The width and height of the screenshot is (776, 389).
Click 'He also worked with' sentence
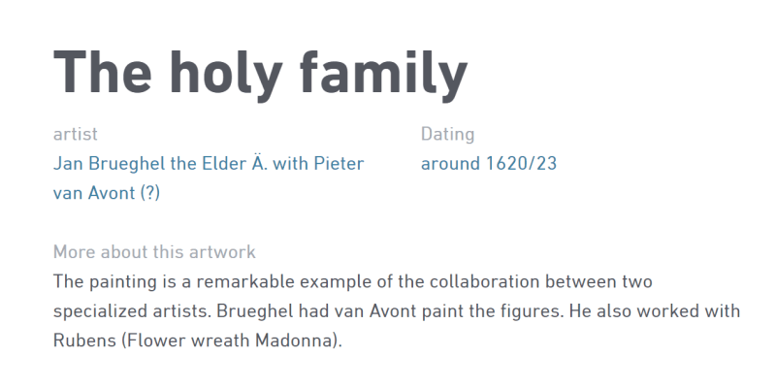tap(654, 311)
